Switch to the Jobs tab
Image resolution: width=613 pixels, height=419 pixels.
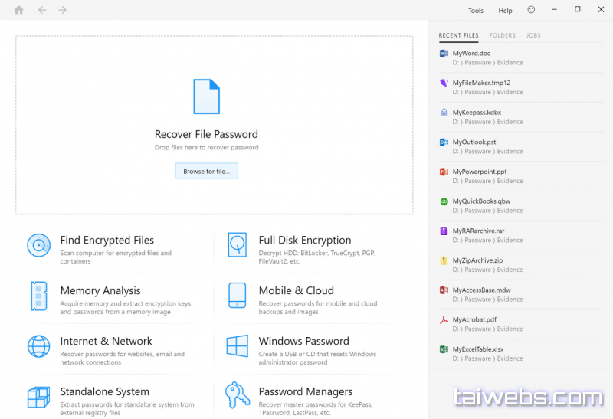click(x=533, y=35)
